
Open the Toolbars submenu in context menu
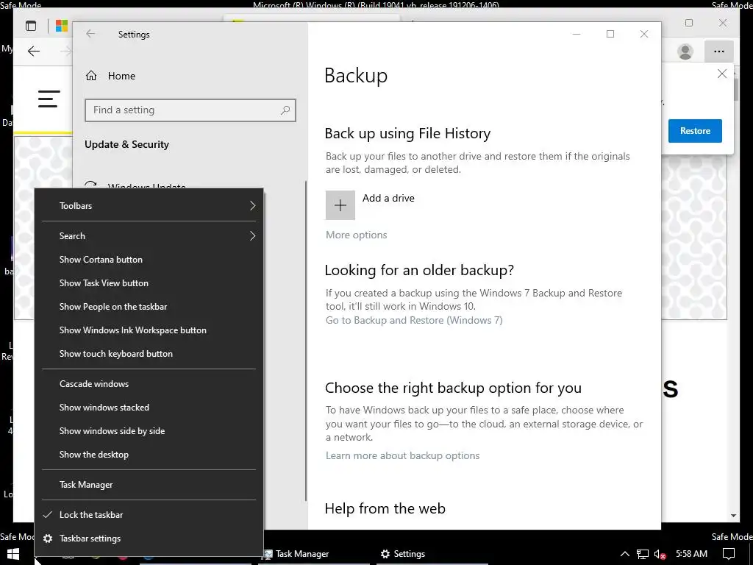149,206
